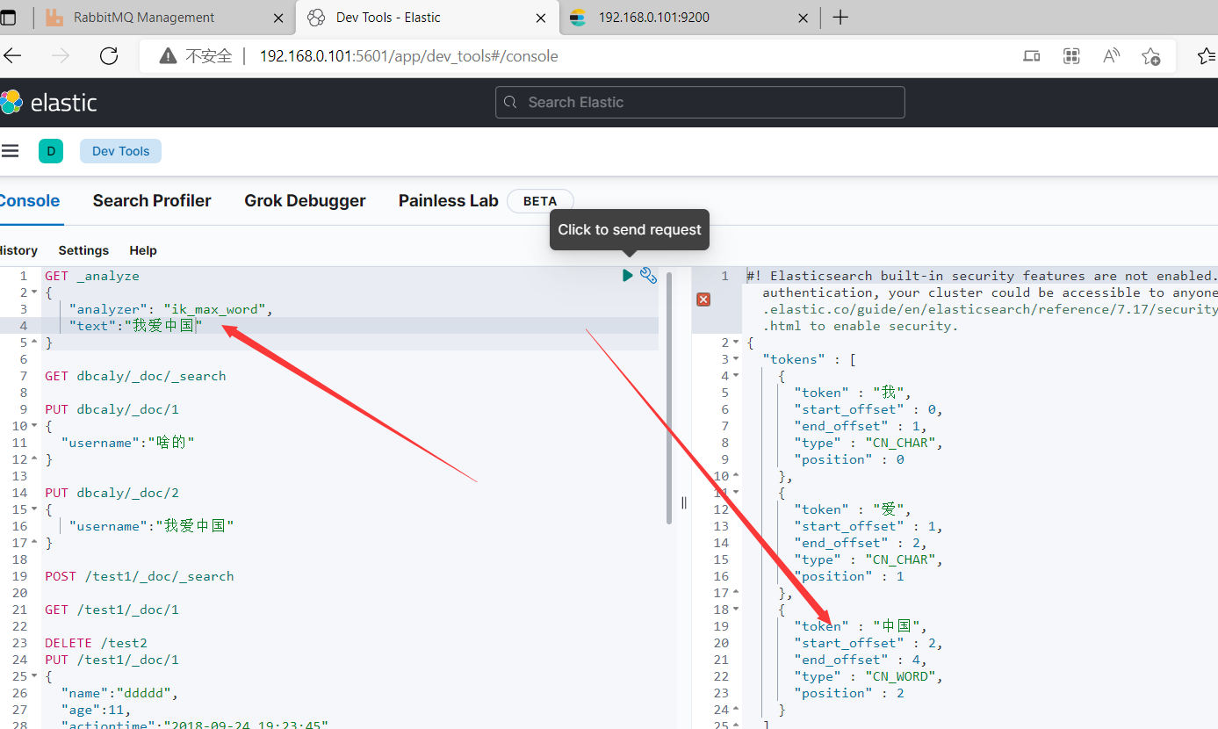The height and width of the screenshot is (729, 1218).
Task: Collapse the root object at output line 2
Action: (736, 343)
